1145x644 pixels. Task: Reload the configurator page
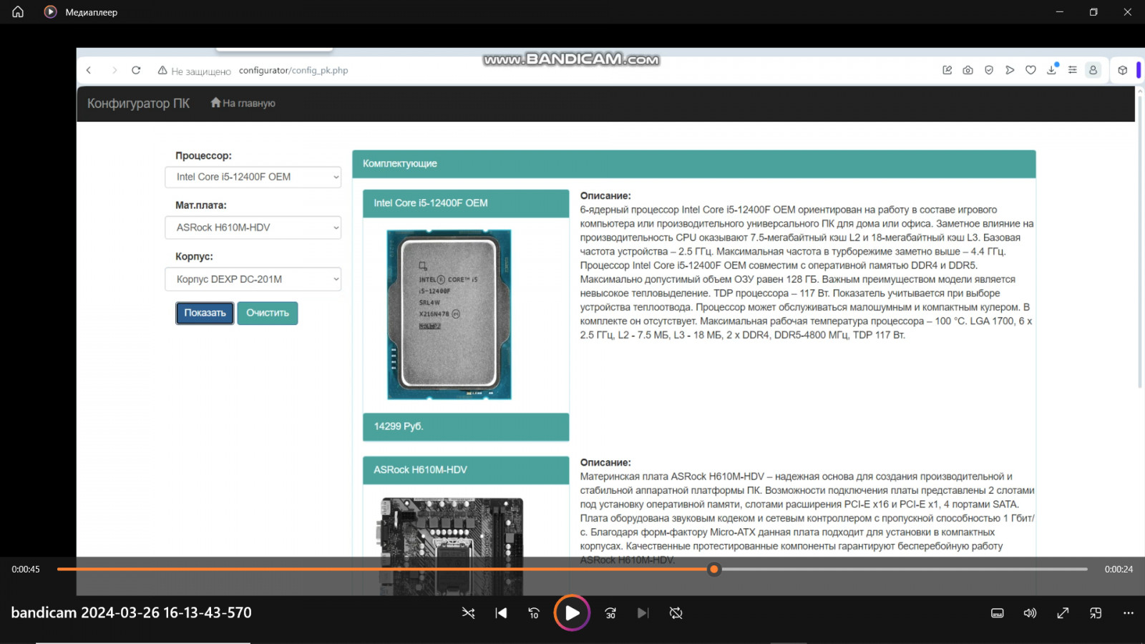(136, 70)
